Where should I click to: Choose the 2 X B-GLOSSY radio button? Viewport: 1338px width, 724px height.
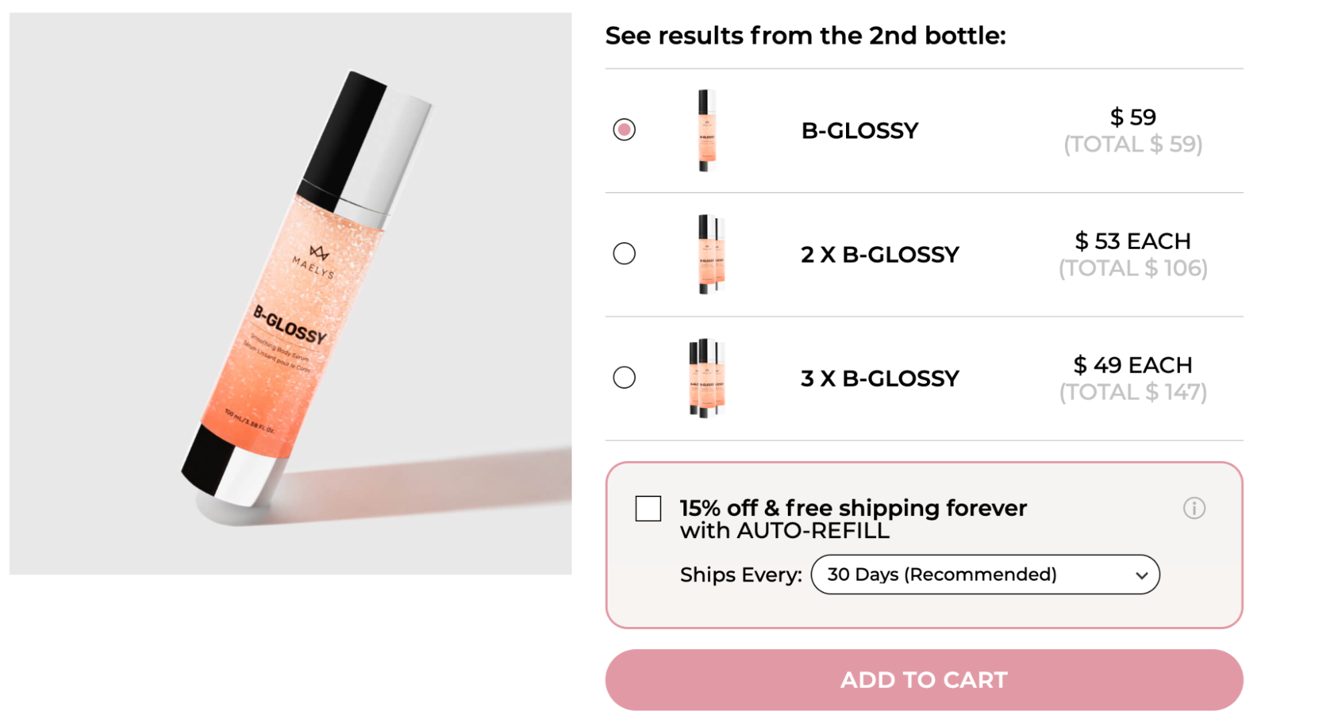tap(624, 254)
